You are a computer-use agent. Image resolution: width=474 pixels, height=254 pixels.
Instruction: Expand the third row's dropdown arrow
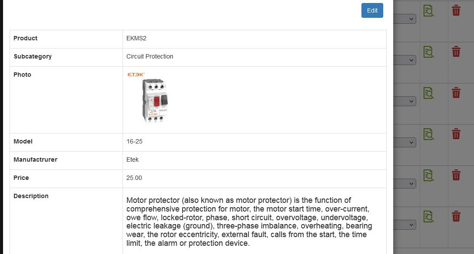(411, 101)
